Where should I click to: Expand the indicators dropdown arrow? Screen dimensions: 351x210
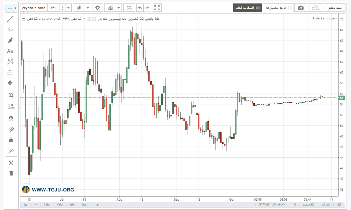click(x=119, y=8)
